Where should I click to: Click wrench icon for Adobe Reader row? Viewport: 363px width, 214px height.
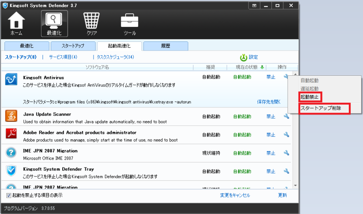pyautogui.click(x=286, y=135)
